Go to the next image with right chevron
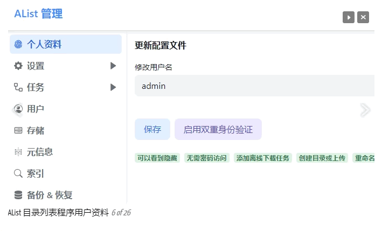 [365, 110]
